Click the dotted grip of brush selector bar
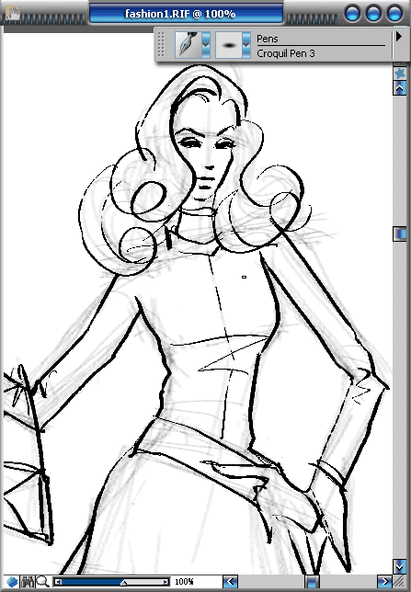Viewport: 411px width, 592px height. (161, 44)
